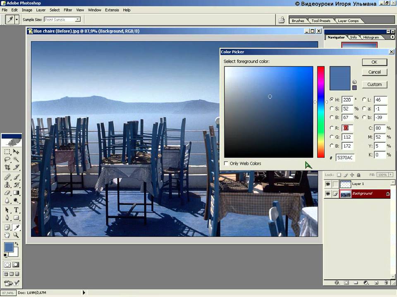Hide Background layer using eye icon
The height and width of the screenshot is (297, 397).
[328, 194]
